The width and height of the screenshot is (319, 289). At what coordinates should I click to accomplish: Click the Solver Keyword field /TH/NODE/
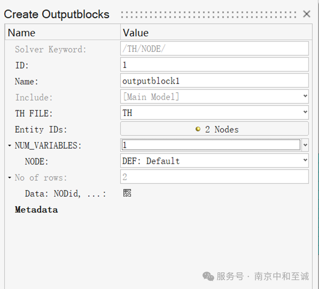[x=214, y=48]
